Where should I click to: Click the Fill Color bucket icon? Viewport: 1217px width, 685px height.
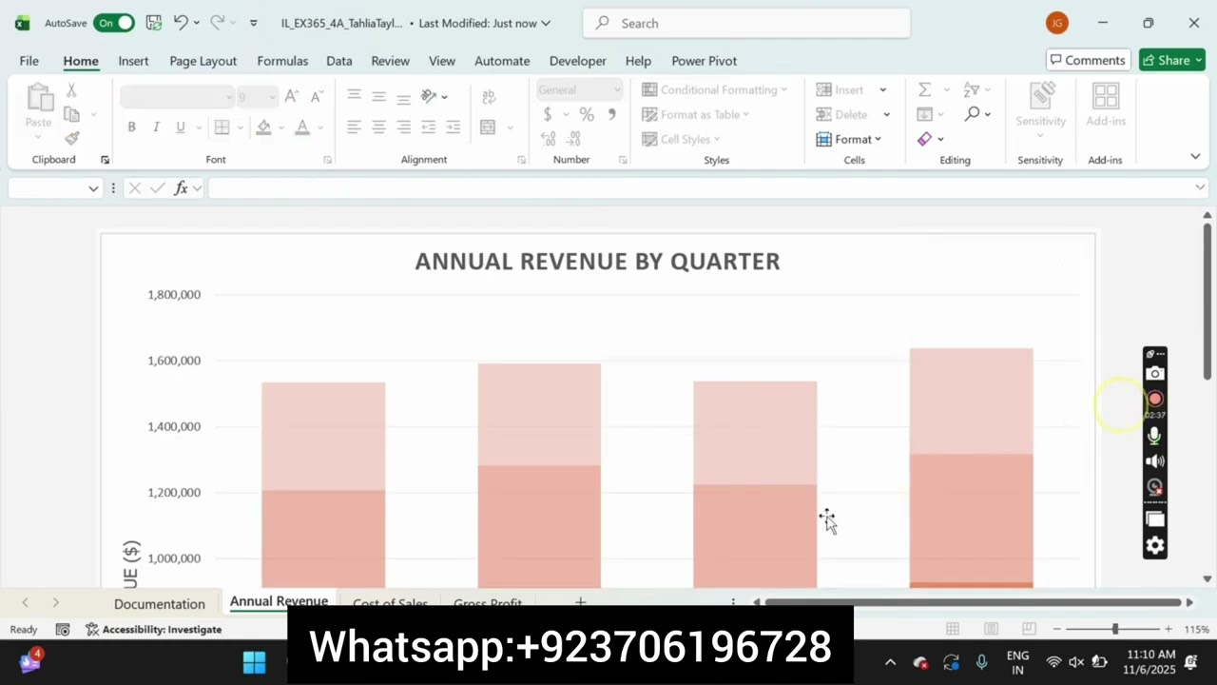[x=263, y=127]
